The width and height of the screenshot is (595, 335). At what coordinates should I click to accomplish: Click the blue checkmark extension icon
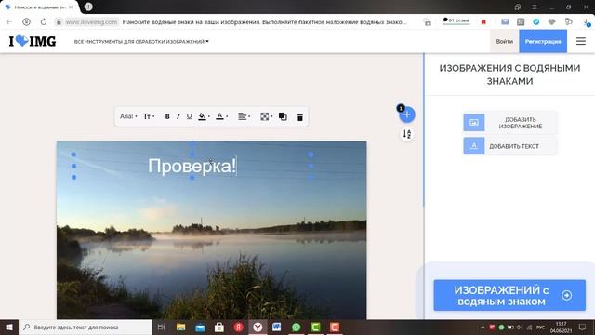pos(535,22)
